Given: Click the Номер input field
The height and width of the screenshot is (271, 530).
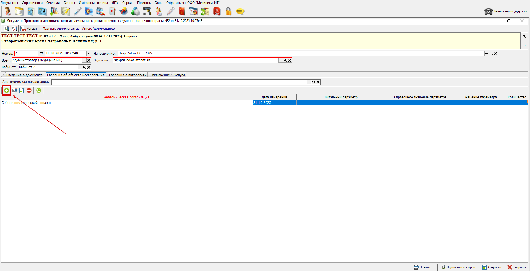Looking at the screenshot, I should [26, 53].
